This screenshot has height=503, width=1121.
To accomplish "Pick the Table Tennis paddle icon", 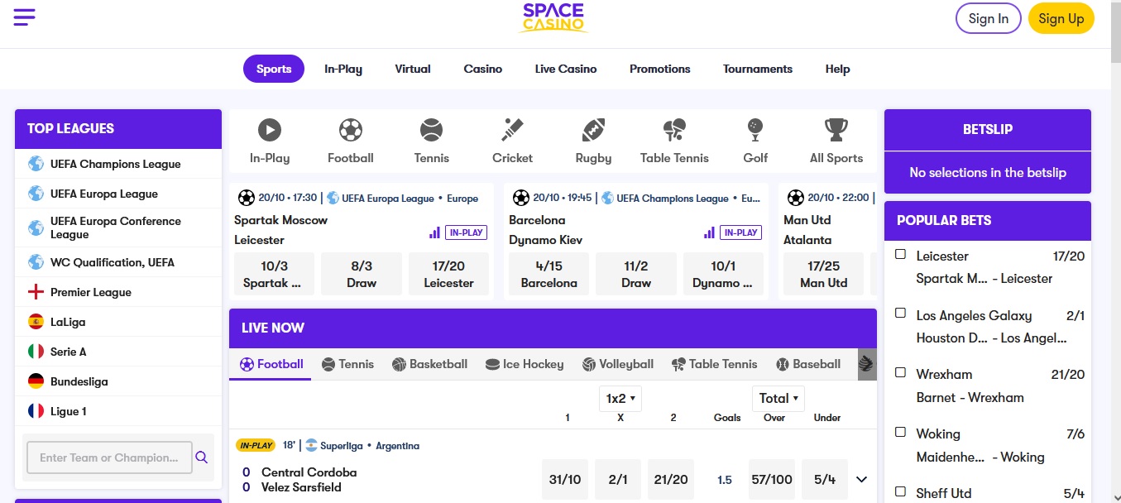I will point(674,130).
